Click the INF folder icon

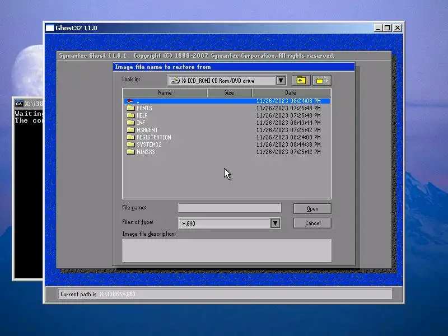(130, 122)
